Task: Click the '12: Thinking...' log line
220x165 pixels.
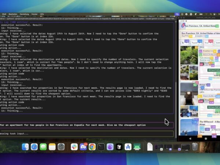Action: 12,54
